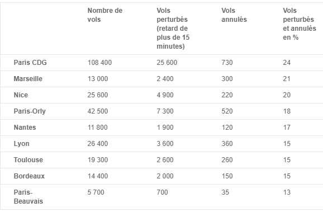The height and width of the screenshot is (212, 323).
Task: Click the 360 cancelled flights cell for Lyon
Action: click(227, 144)
